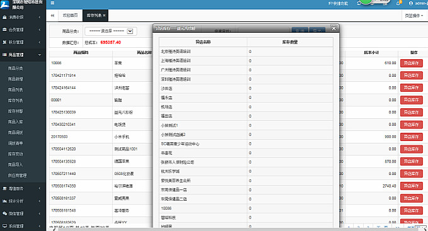Image resolution: width=428 pixels, height=231 pixels.
Task: Switch to the 欢迎首页 tab
Action: (x=70, y=16)
